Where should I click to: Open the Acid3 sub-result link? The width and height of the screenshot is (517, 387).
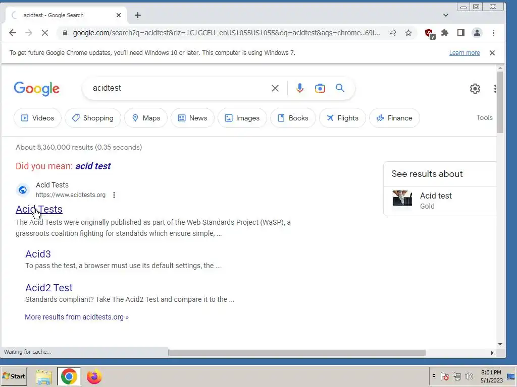pos(38,254)
